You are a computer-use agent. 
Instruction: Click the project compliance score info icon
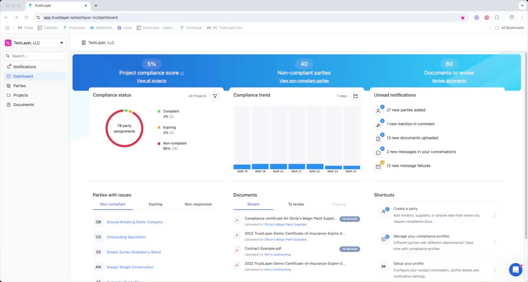coord(182,73)
